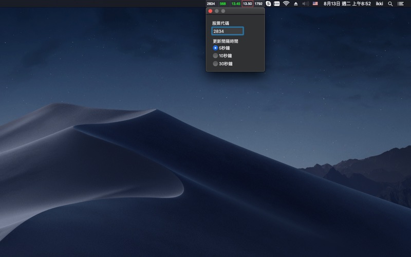
Task: Click stock code 2834 in menu bar
Action: point(211,4)
